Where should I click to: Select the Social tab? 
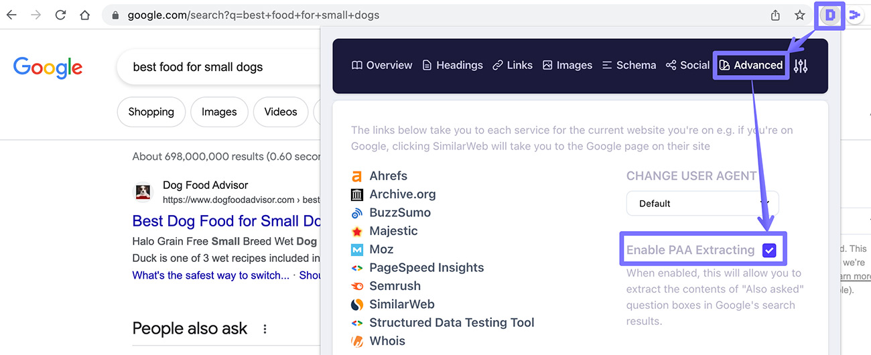687,65
